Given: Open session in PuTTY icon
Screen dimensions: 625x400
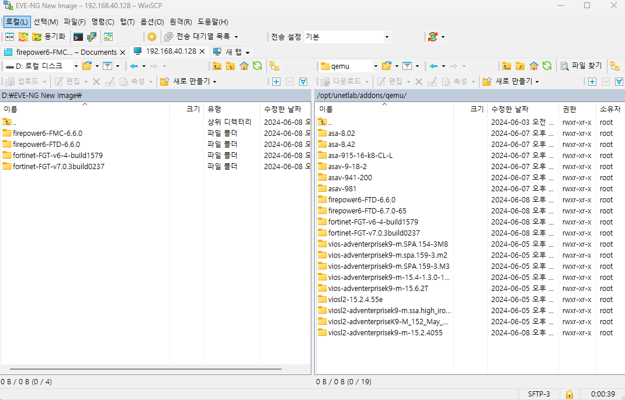Looking at the screenshot, I should (x=92, y=37).
